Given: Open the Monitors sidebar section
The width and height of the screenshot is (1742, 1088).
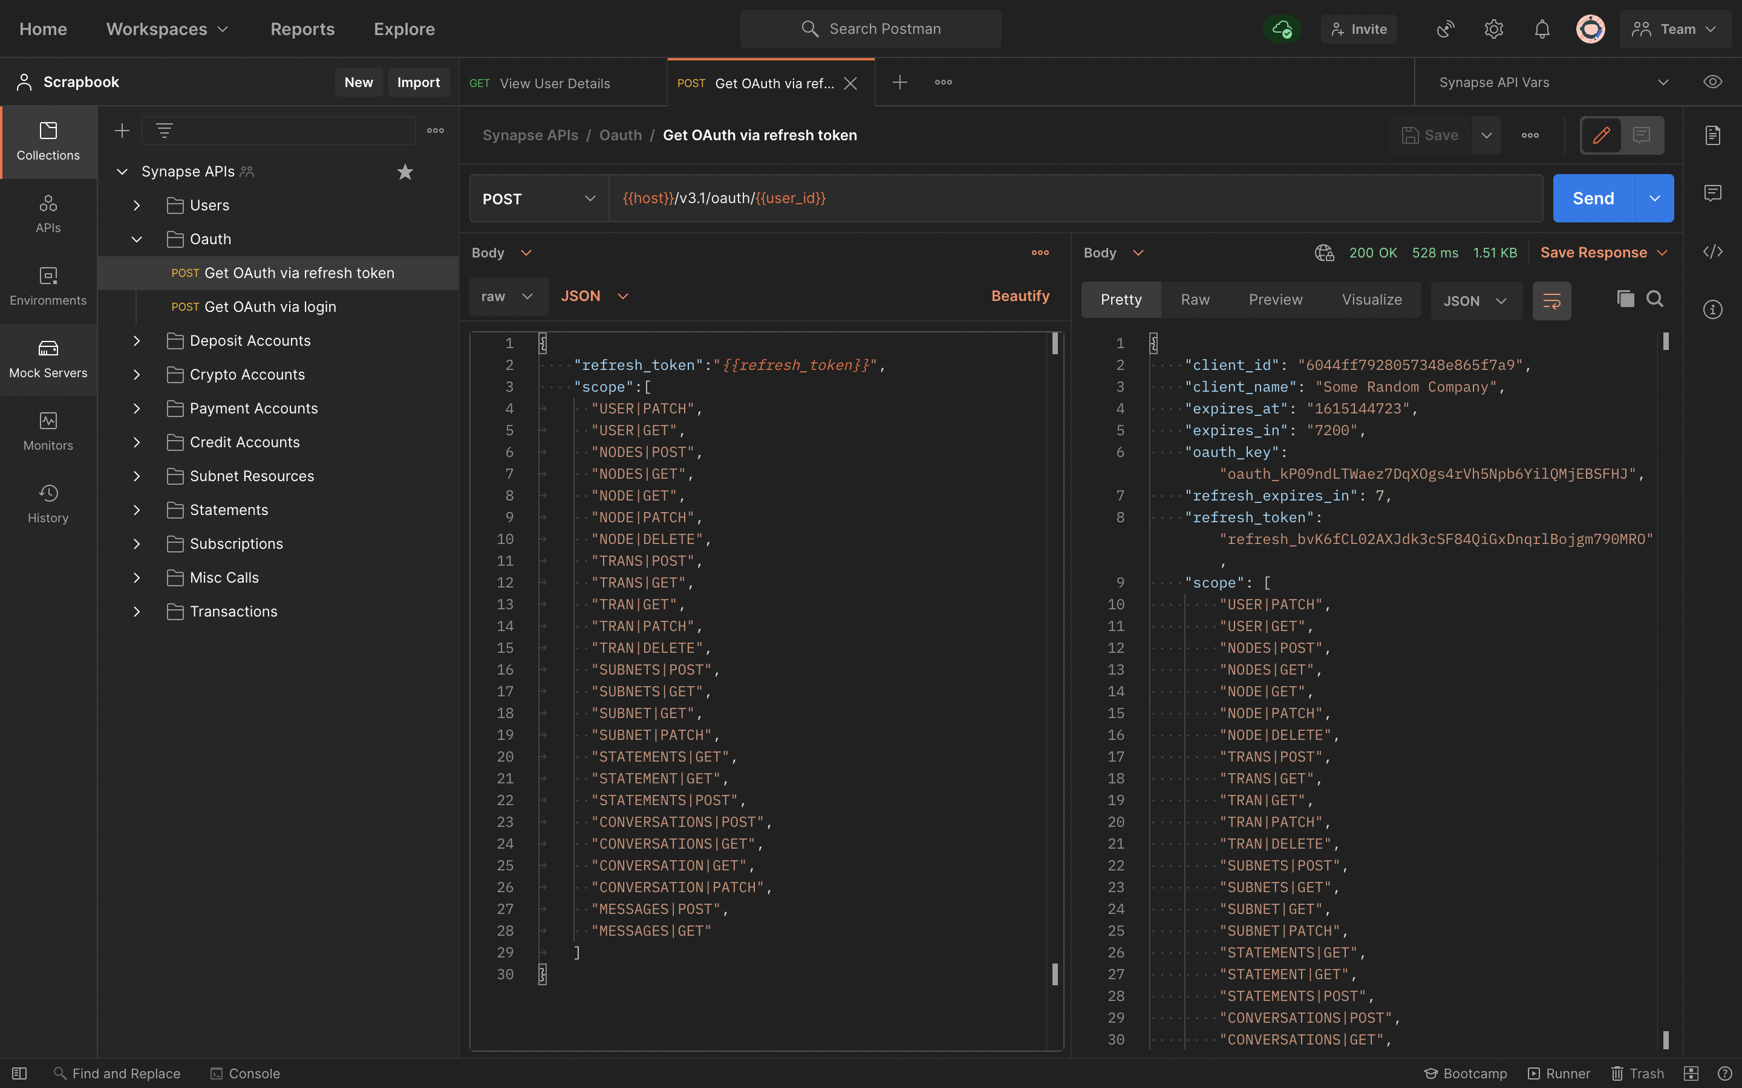Looking at the screenshot, I should (48, 432).
